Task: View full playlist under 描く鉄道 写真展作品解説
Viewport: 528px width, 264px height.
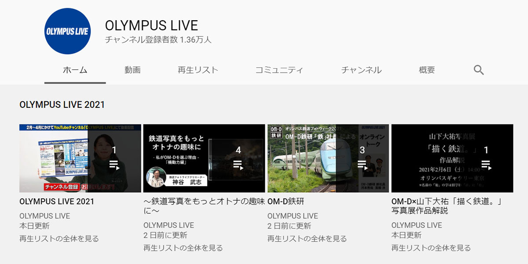Action: pos(431,248)
